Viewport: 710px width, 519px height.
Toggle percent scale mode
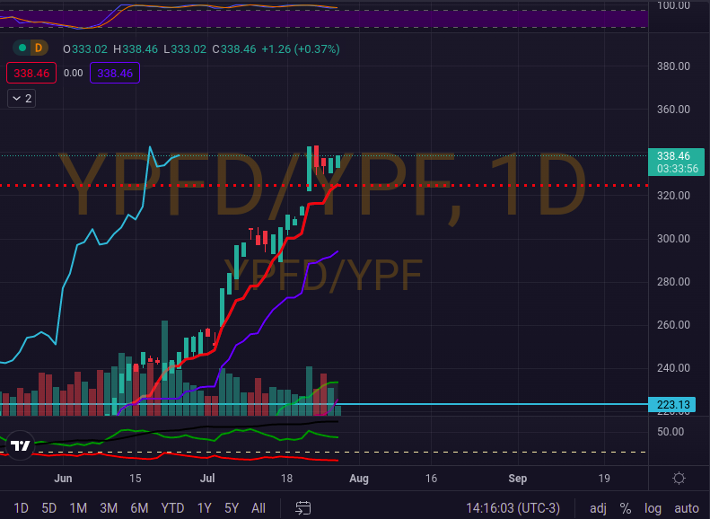[x=626, y=508]
